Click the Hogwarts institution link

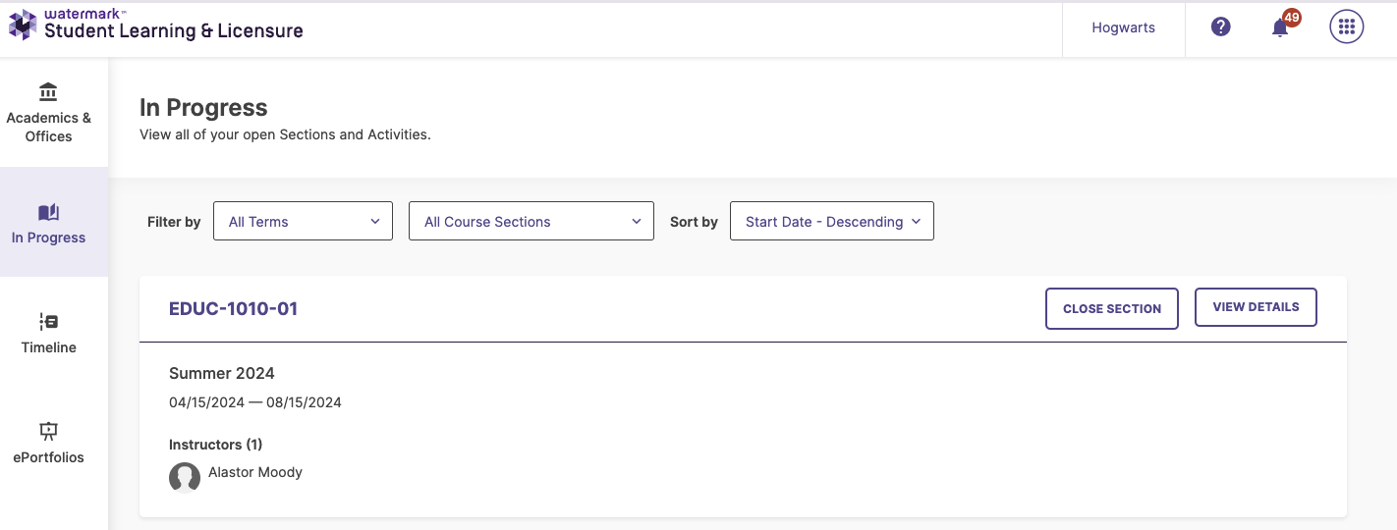coord(1123,27)
